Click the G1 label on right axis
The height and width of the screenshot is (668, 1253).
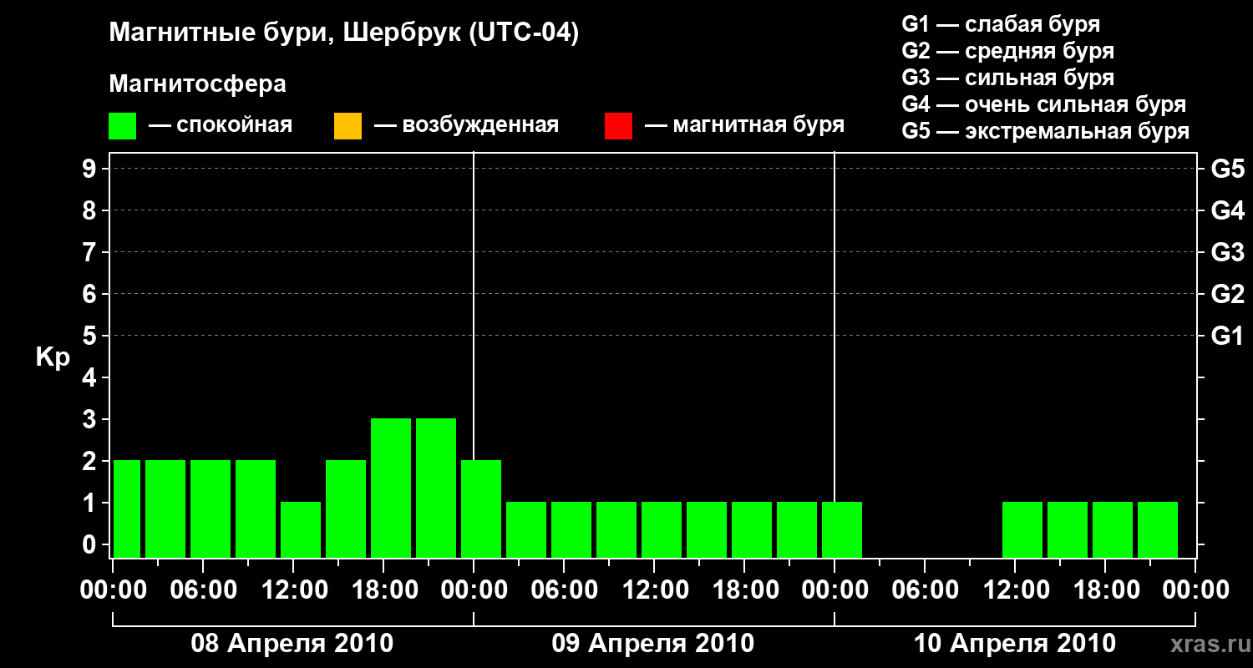(1228, 336)
